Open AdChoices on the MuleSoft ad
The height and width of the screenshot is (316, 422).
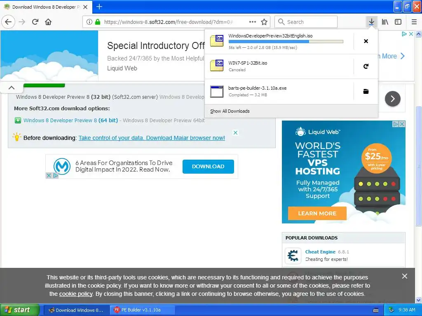(56, 175)
